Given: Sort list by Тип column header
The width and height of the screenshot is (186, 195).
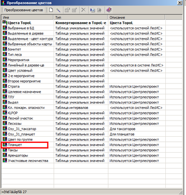Looking at the screenshot, I should tap(81, 17).
